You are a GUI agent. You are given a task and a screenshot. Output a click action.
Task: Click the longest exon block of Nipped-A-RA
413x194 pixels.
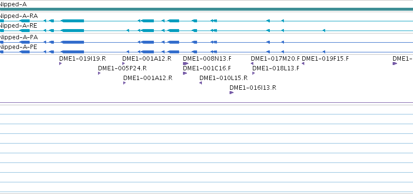72,21
